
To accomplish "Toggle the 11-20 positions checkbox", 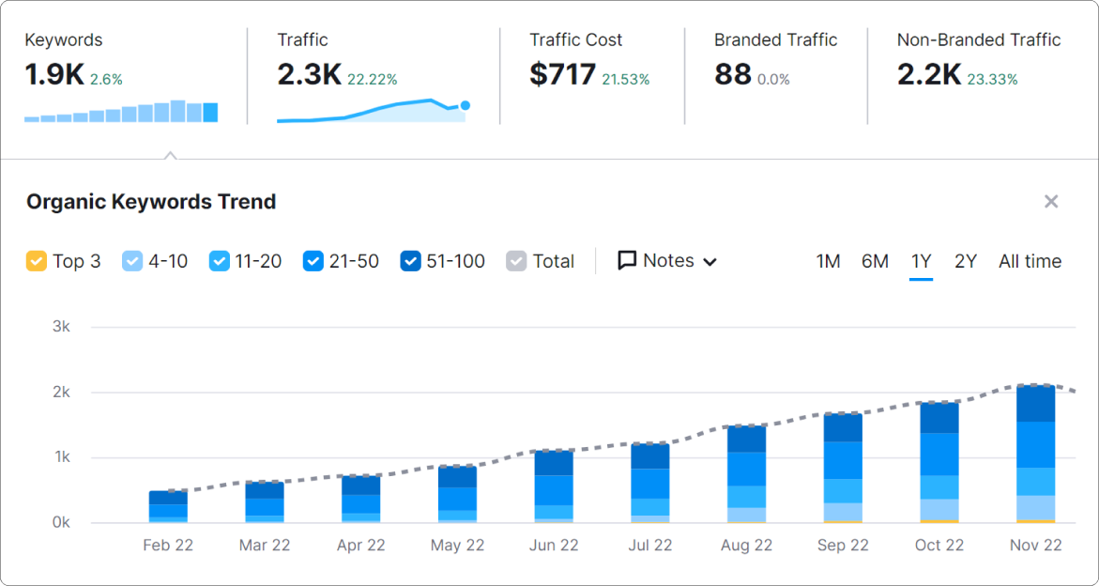I will [219, 261].
